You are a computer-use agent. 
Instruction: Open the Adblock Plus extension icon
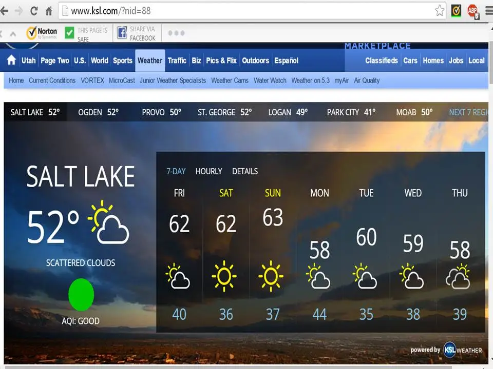472,10
